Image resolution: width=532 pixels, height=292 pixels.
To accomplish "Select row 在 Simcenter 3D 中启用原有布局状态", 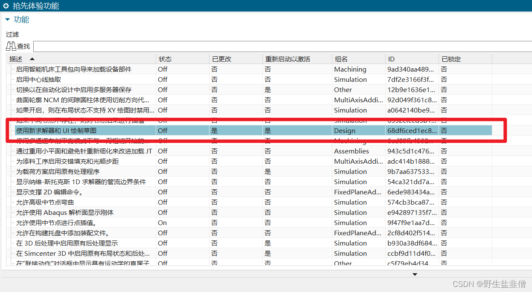I will [249, 253].
